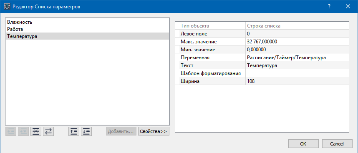Image resolution: width=358 pixels, height=153 pixels.
Task: Confirm with the OK button
Action: [303, 144]
